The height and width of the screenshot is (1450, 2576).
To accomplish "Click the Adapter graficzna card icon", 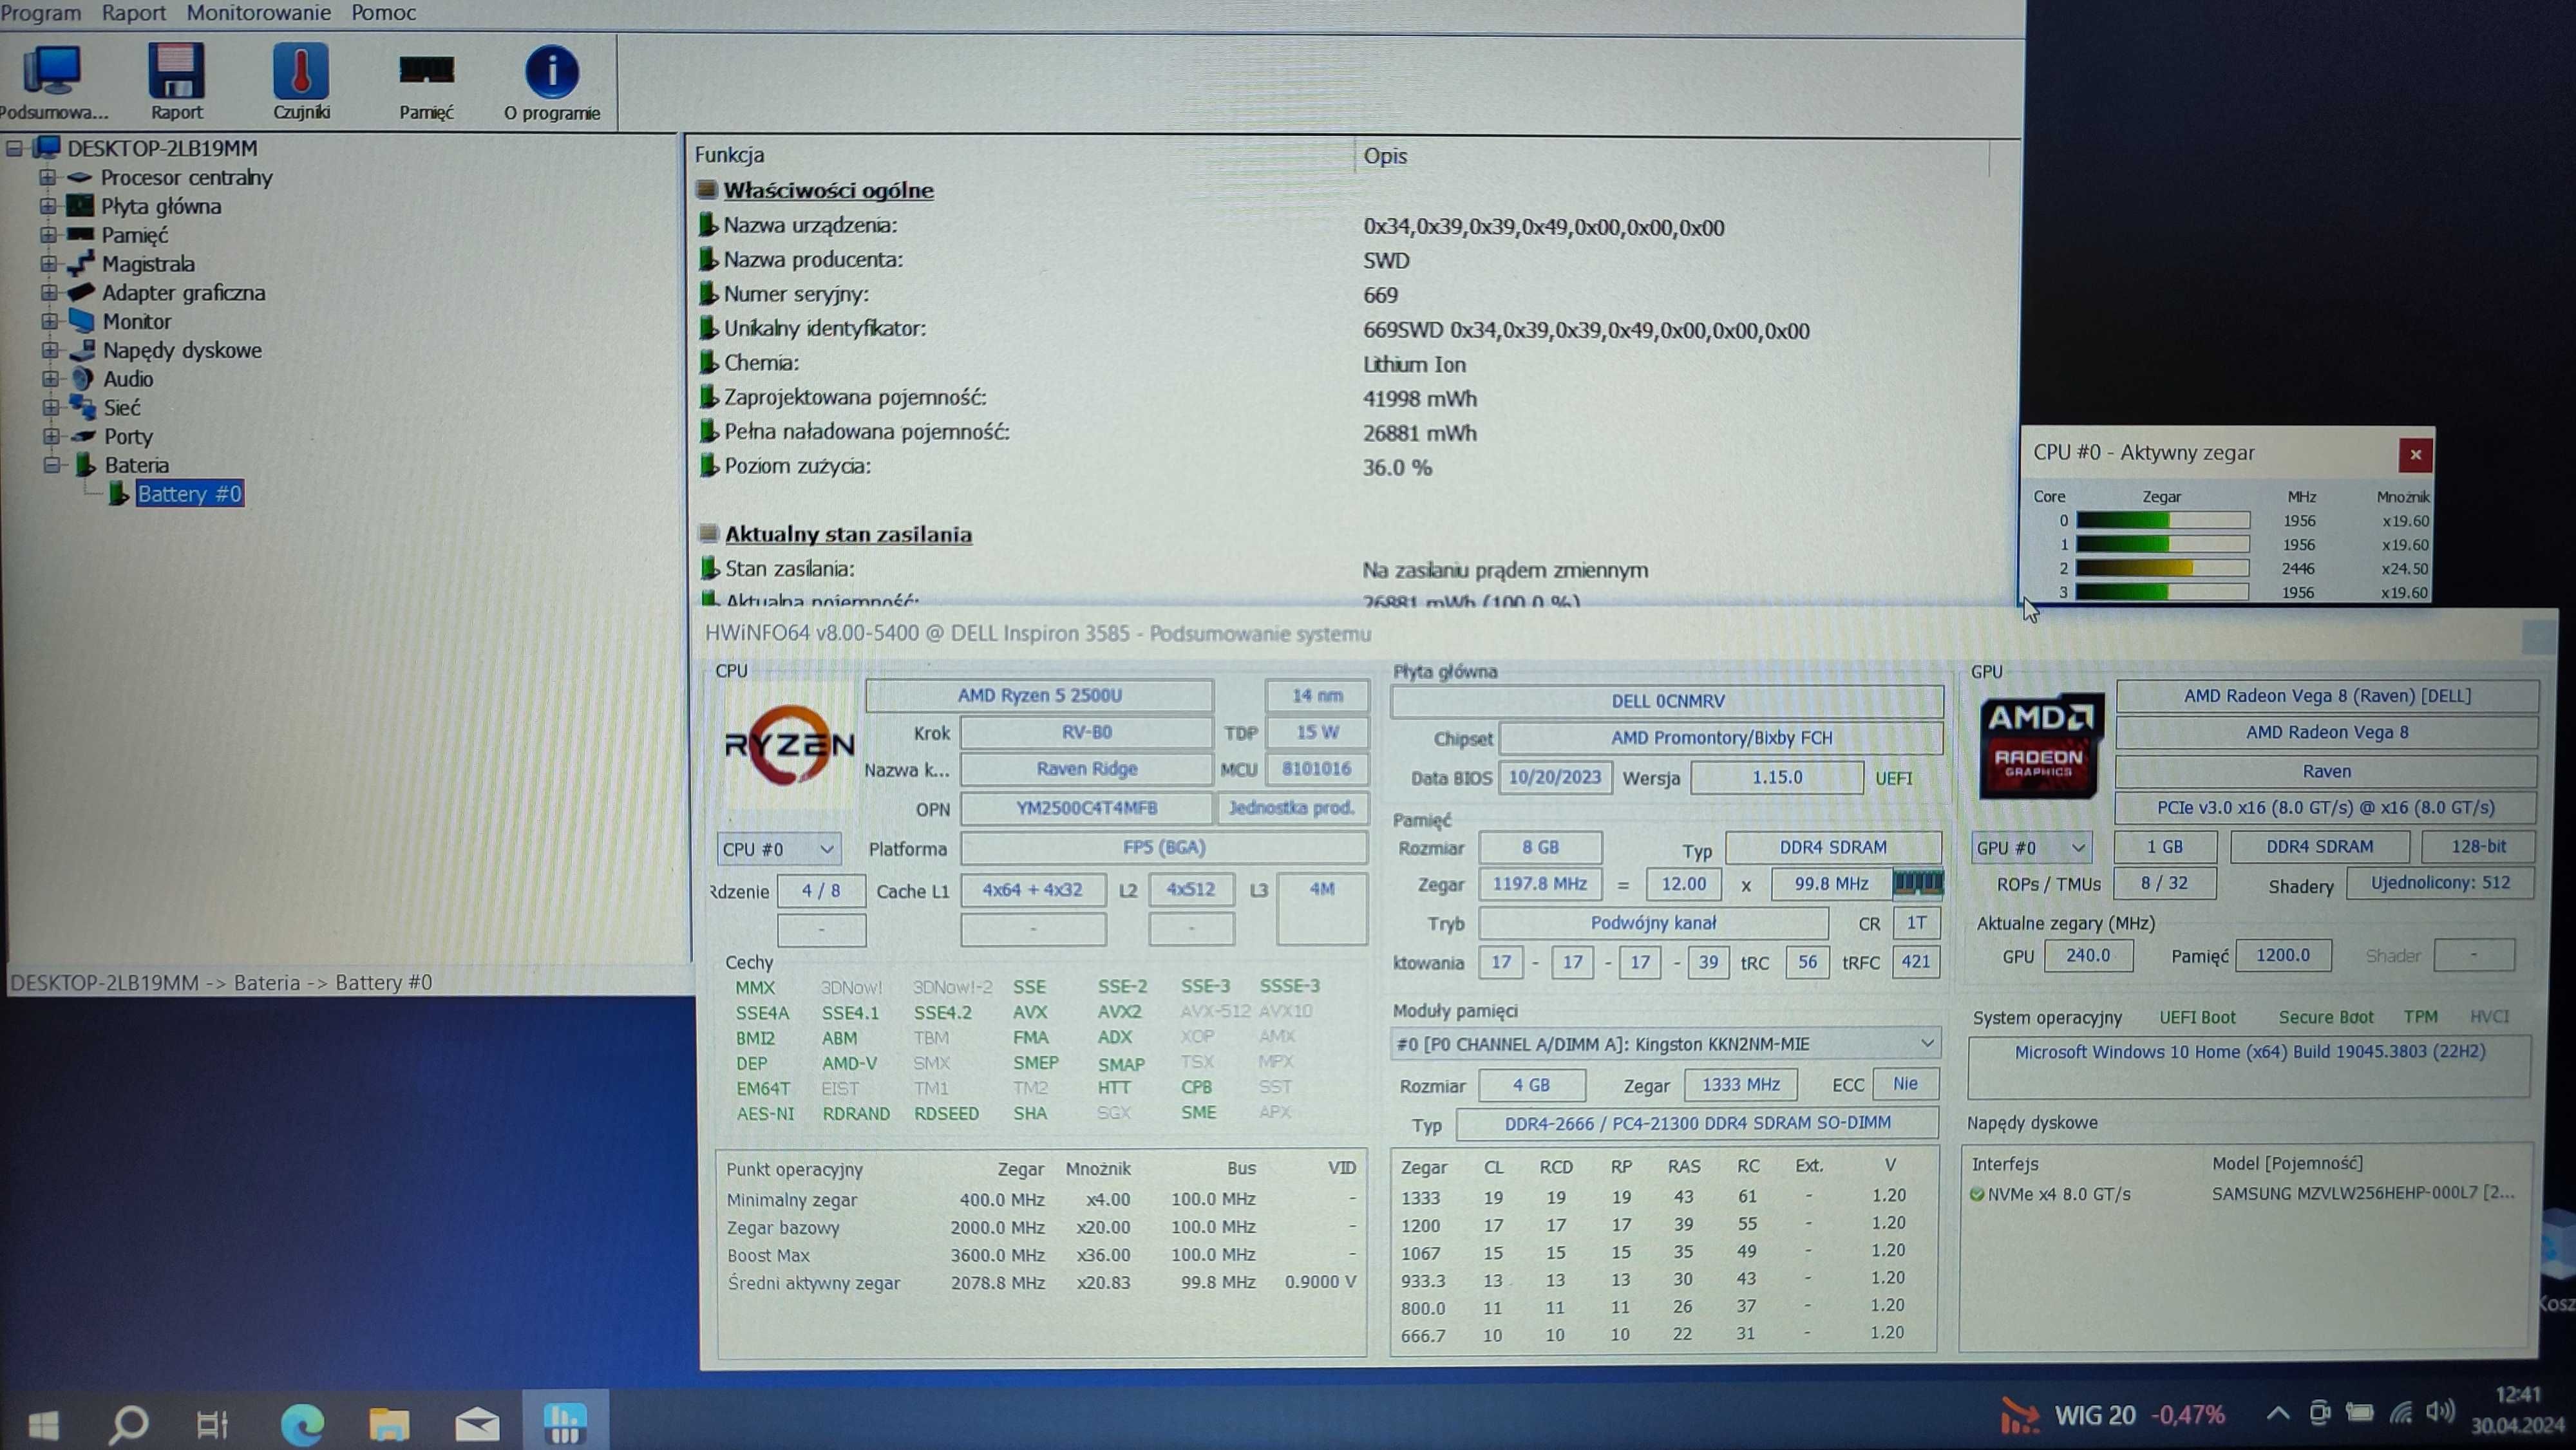I will 81,293.
